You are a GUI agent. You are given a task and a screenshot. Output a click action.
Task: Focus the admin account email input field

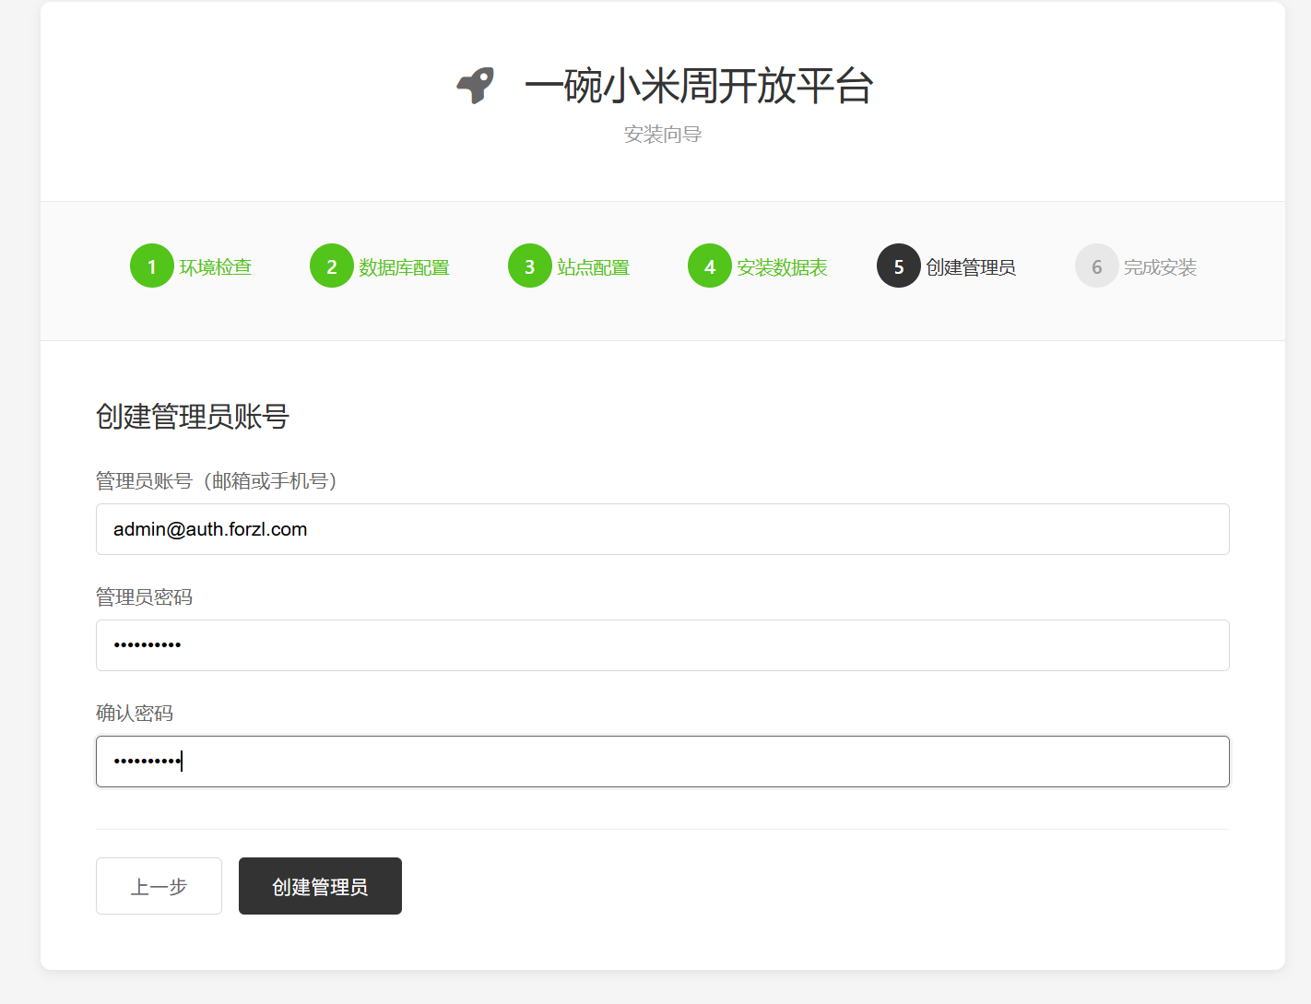662,529
